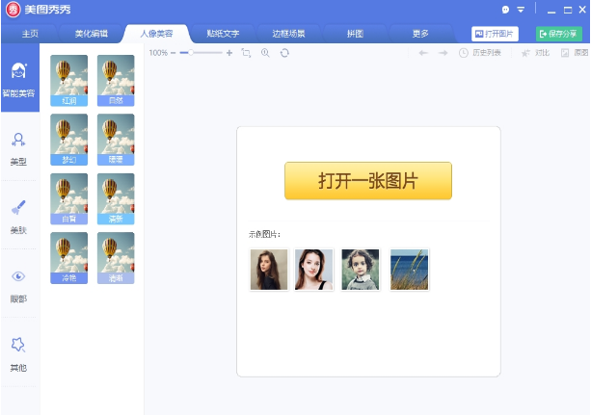Apply the 梦幻 beauty preset
591x415 pixels.
pos(69,140)
